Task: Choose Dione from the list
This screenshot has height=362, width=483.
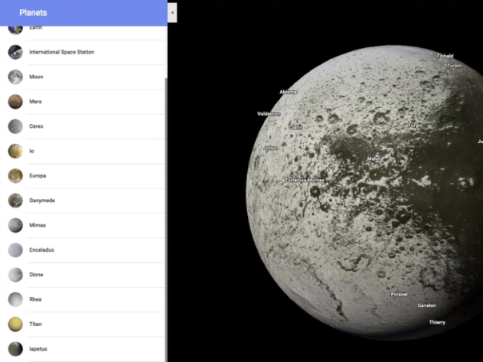Action: click(x=36, y=275)
